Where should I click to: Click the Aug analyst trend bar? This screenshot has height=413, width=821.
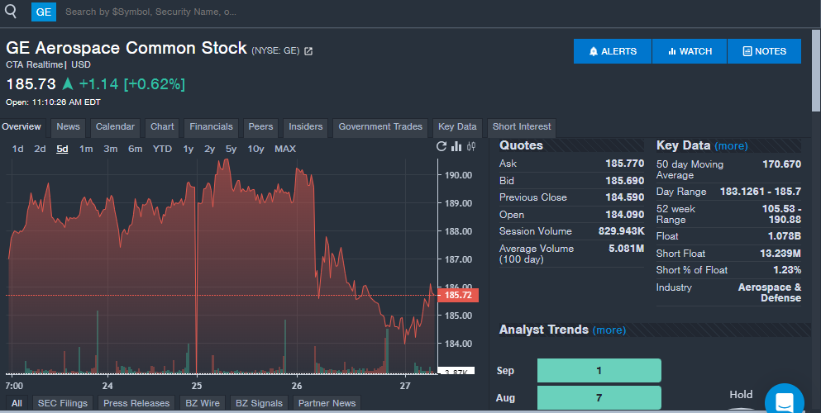tap(599, 398)
